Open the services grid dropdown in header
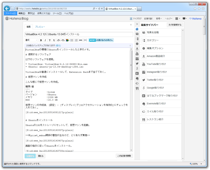The image size is (210, 170). 178,18
